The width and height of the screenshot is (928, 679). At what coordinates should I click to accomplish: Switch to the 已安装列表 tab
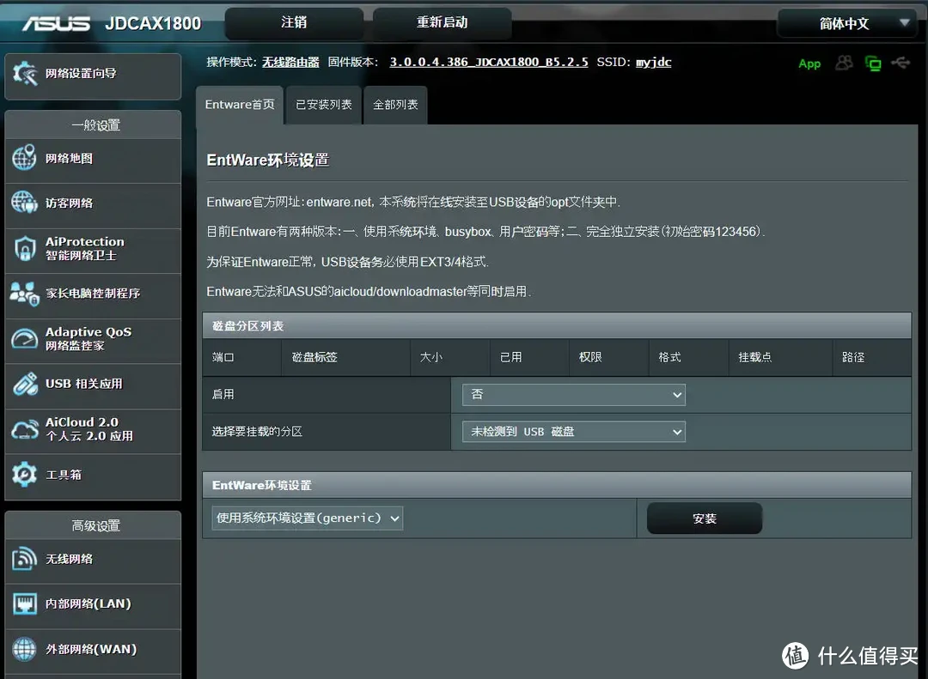(x=324, y=105)
